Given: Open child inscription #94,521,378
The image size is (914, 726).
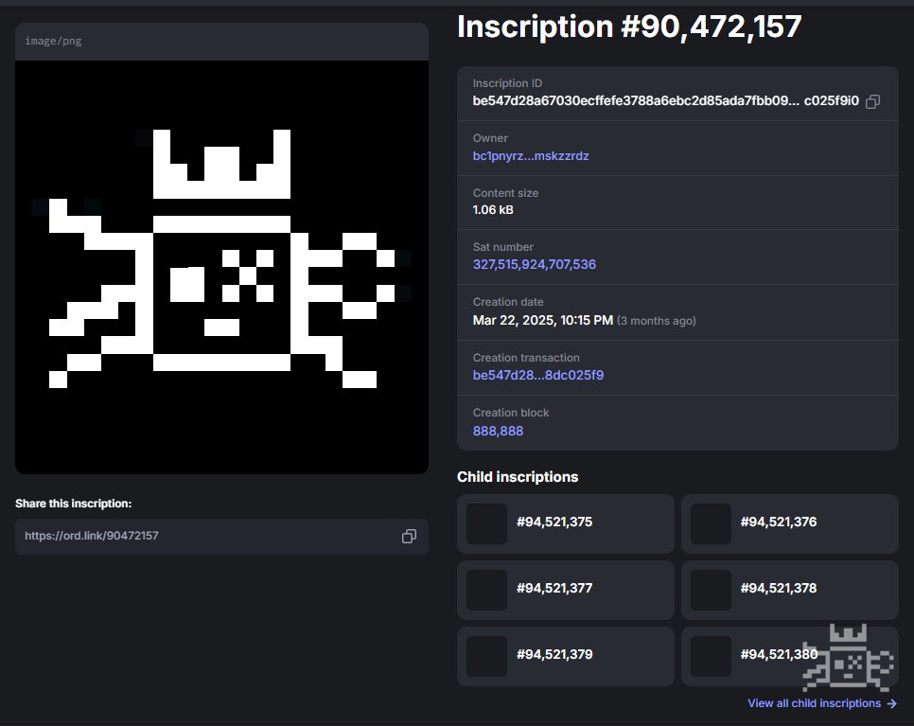Looking at the screenshot, I should 790,590.
